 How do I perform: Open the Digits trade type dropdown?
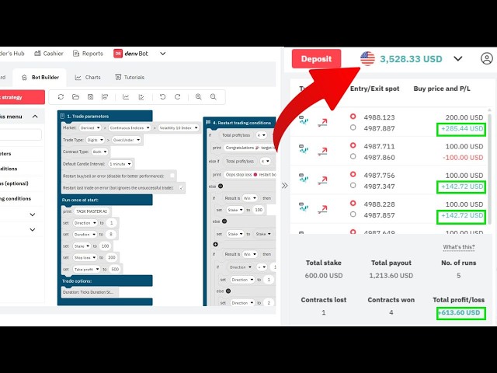[x=95, y=140]
